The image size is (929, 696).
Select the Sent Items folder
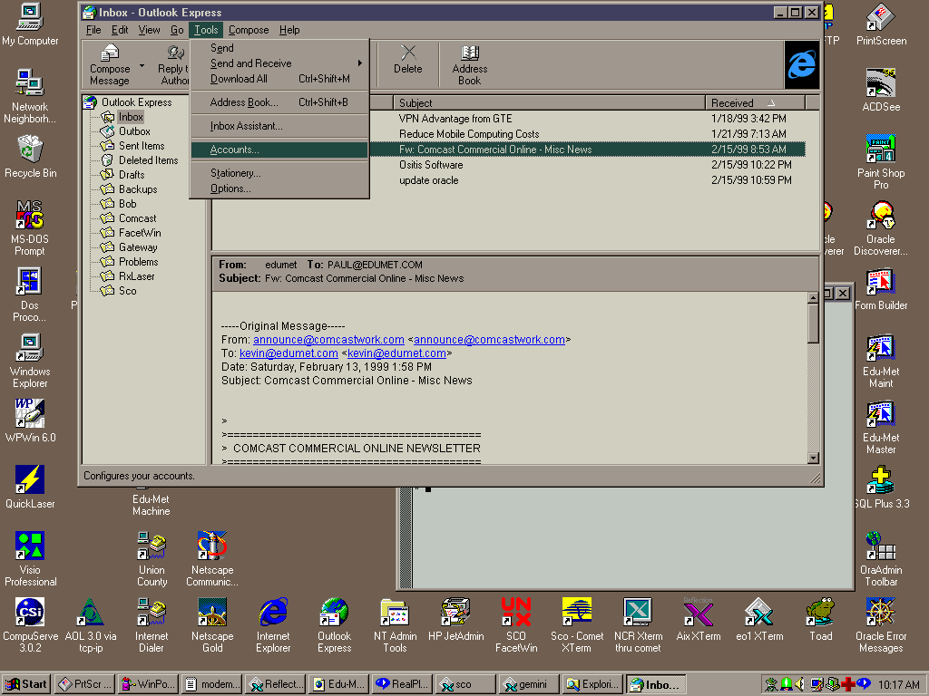[141, 146]
